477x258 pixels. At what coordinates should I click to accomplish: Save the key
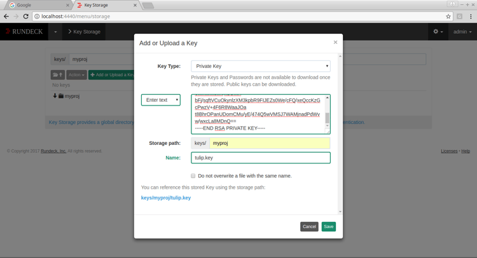[329, 227]
